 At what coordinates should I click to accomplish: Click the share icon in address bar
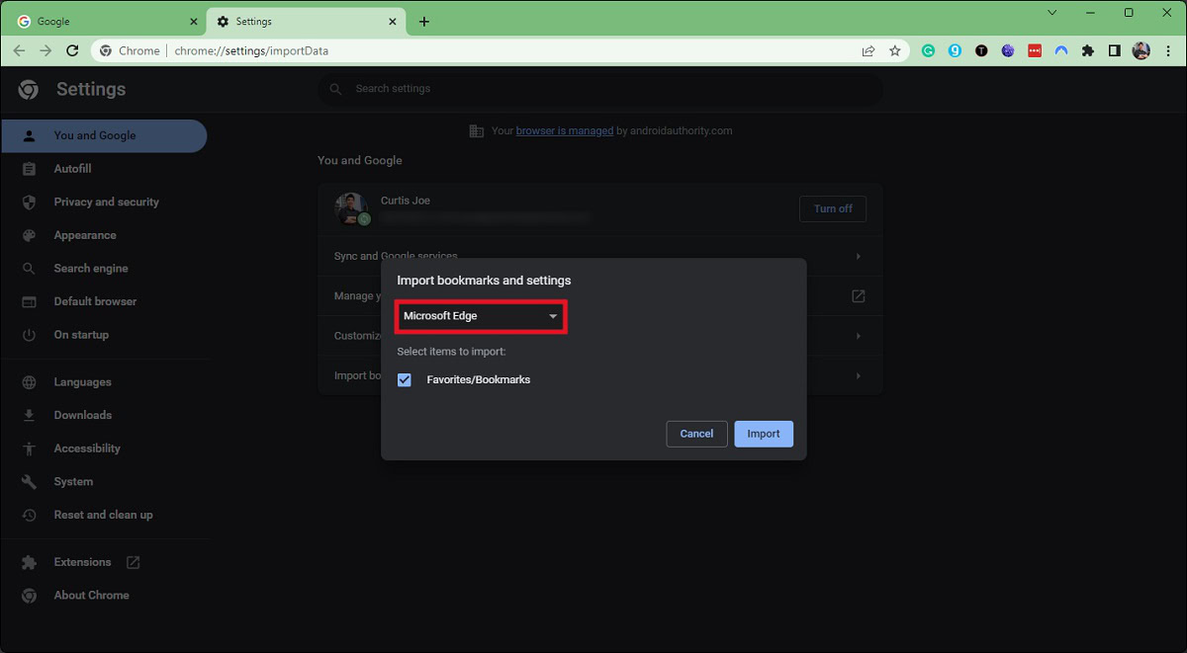[867, 50]
